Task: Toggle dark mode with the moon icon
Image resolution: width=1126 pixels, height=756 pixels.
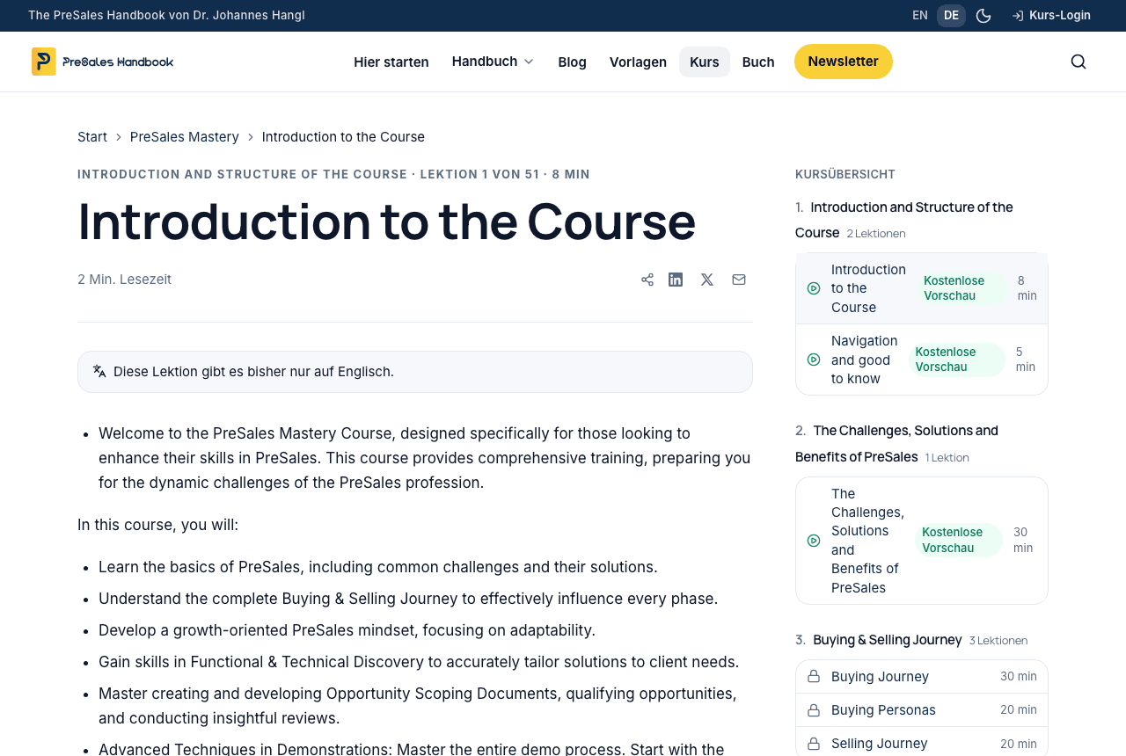Action: pos(983,16)
